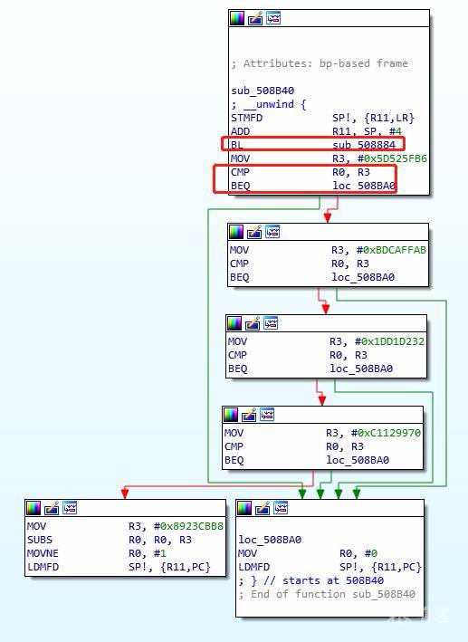Select loc_508BA0 in first BEQ instruction

coord(364,186)
